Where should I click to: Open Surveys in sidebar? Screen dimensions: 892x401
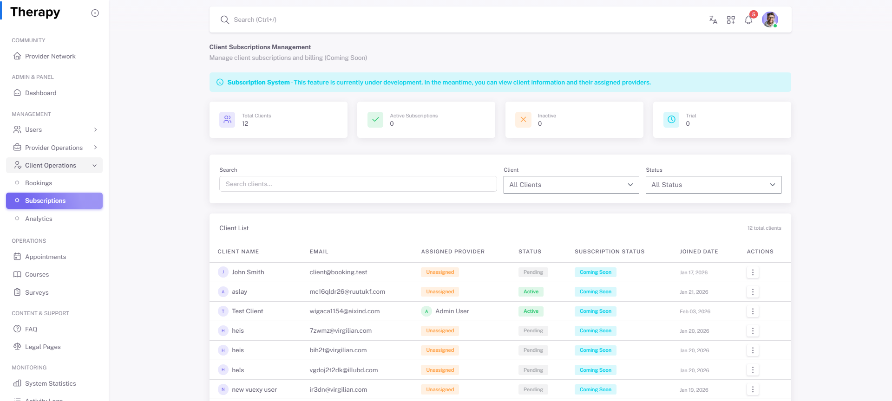(x=54, y=292)
